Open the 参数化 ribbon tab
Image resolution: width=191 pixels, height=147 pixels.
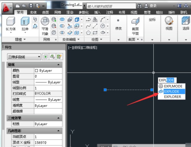coord(84,12)
